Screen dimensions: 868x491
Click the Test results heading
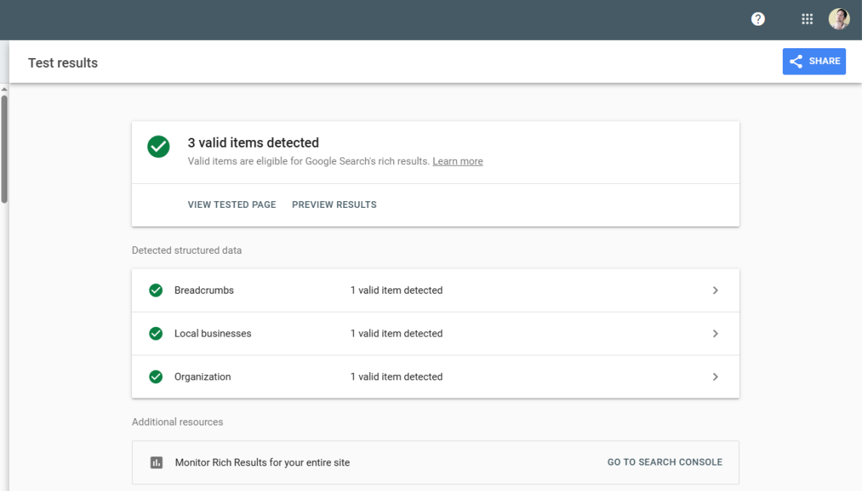coord(63,63)
